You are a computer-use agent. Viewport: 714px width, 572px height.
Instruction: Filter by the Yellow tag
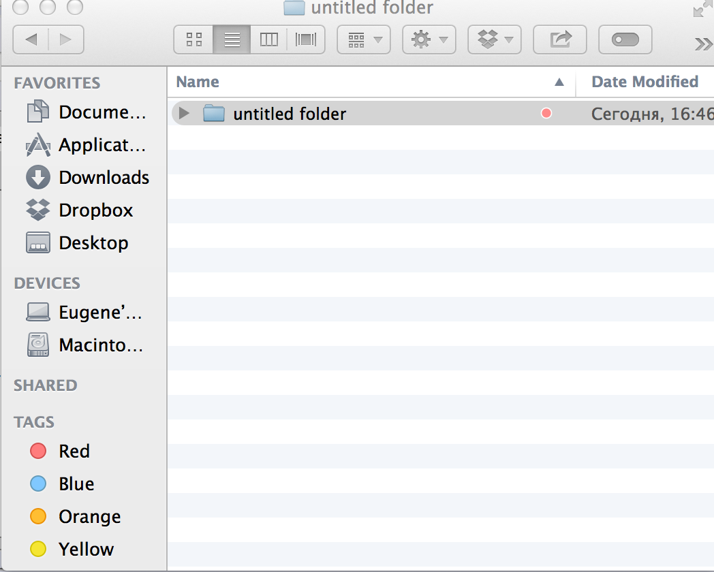point(72,550)
